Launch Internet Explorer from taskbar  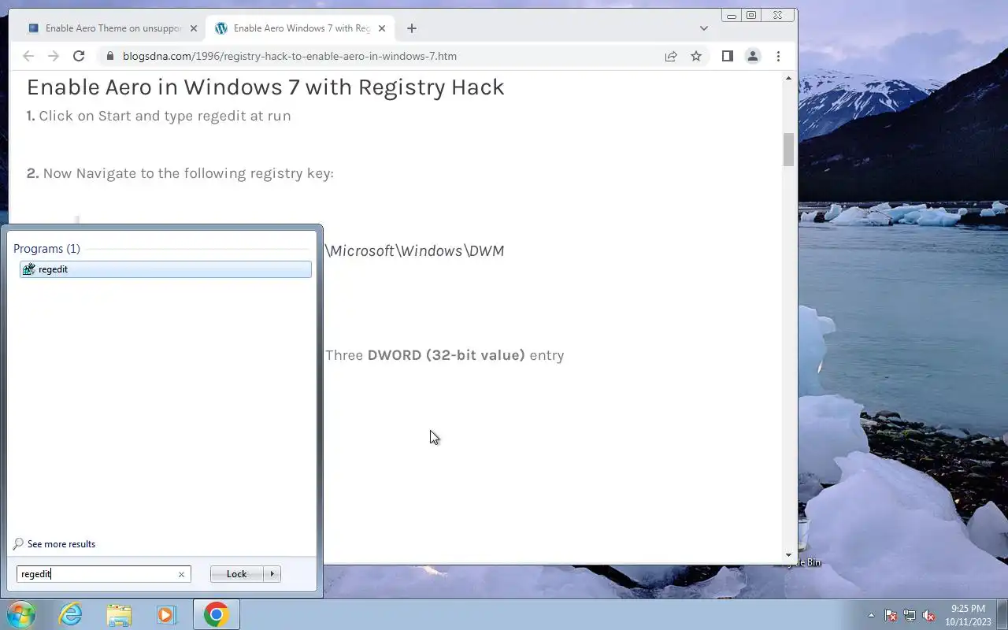click(x=71, y=614)
